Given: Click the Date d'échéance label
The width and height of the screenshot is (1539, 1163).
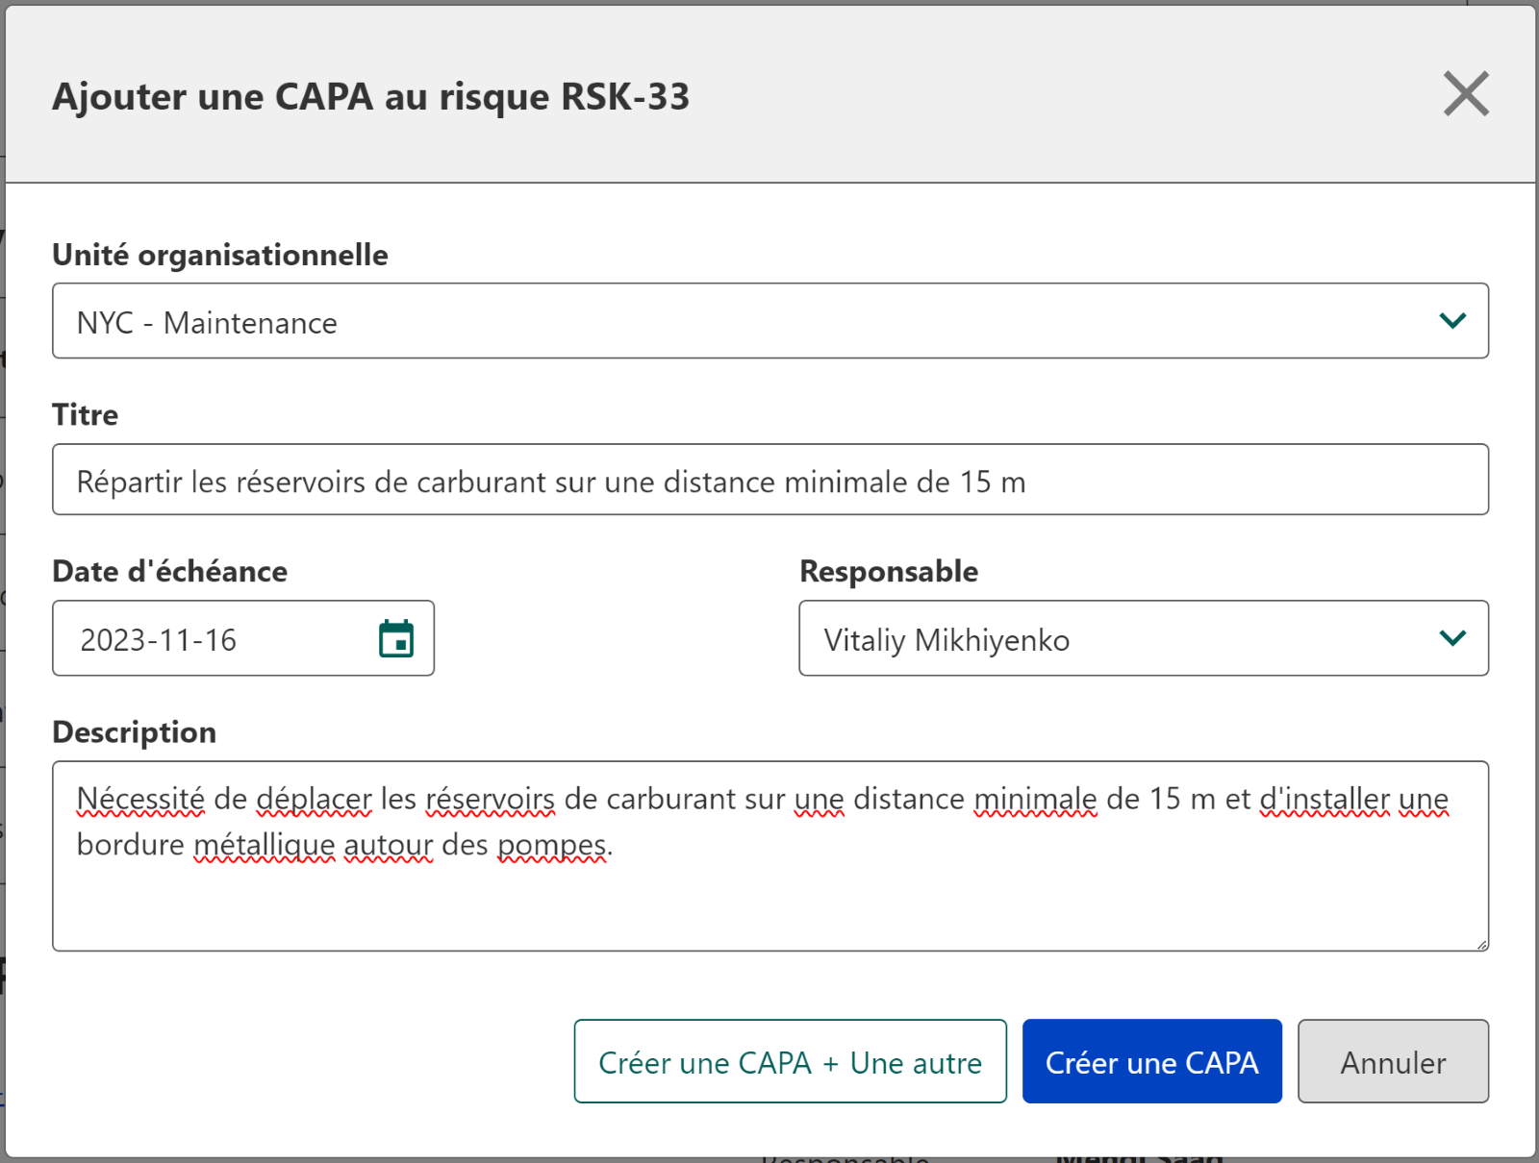Looking at the screenshot, I should pyautogui.click(x=170, y=571).
